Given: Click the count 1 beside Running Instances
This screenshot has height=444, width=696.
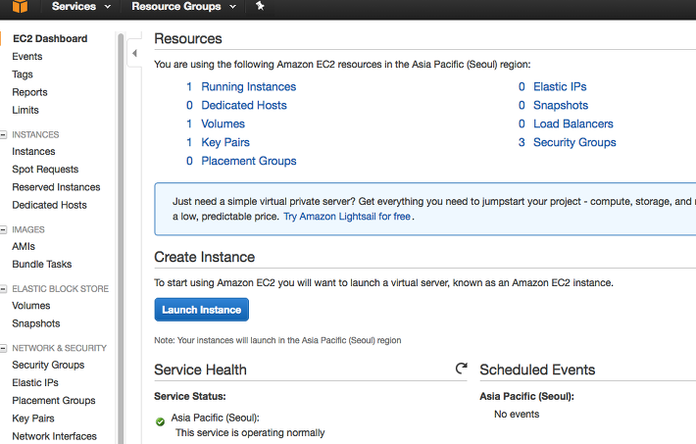Looking at the screenshot, I should [x=189, y=86].
